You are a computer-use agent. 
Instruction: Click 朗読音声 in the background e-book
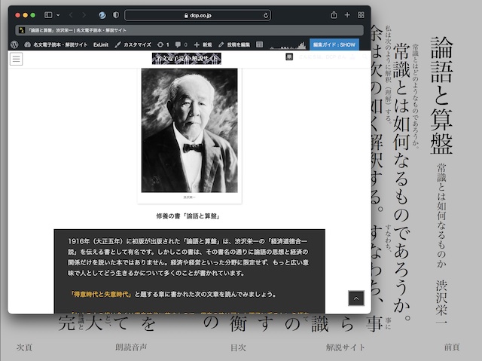point(131,347)
